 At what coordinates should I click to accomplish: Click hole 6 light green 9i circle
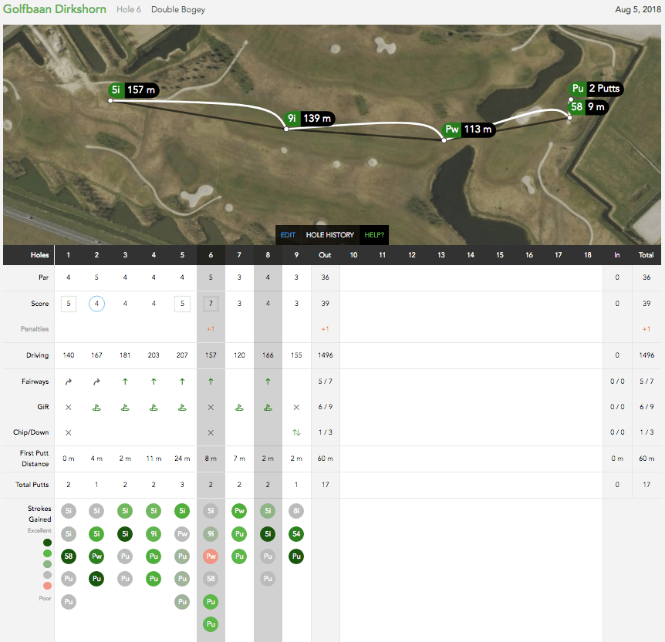click(x=211, y=534)
